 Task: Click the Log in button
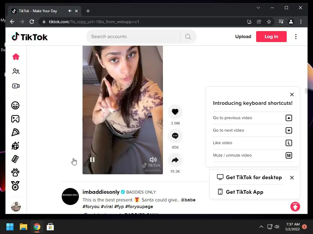(x=271, y=37)
